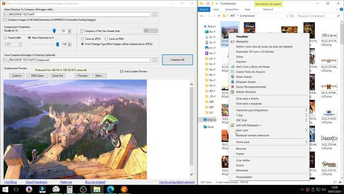The width and height of the screenshot is (344, 194).
Task: Set preview to 100% Zoom
Action: [37, 75]
